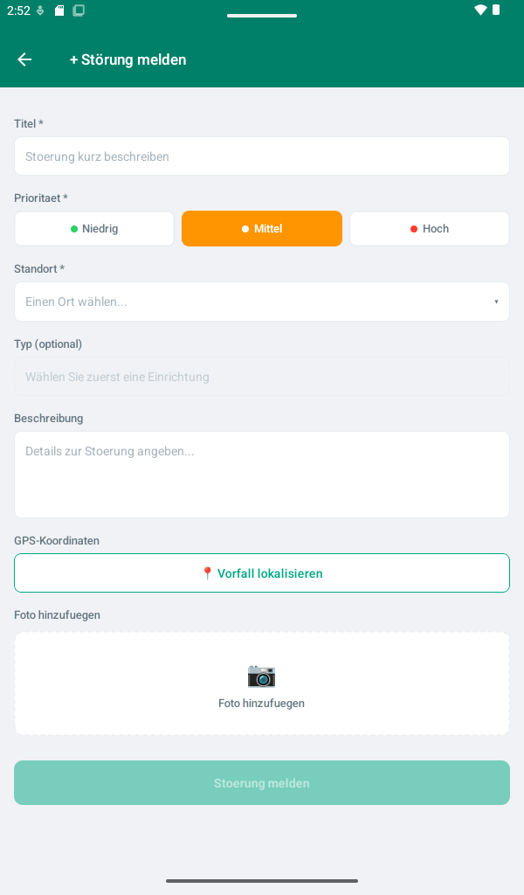This screenshot has height=895, width=524.
Task: Focus the Titel input field
Action: (x=262, y=156)
